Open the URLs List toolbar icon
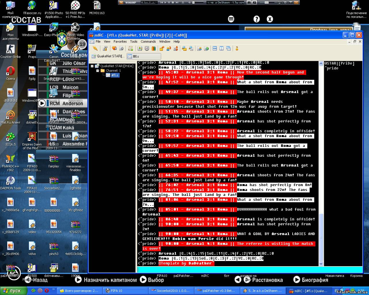The width and height of the screenshot is (369, 295). tap(206, 48)
